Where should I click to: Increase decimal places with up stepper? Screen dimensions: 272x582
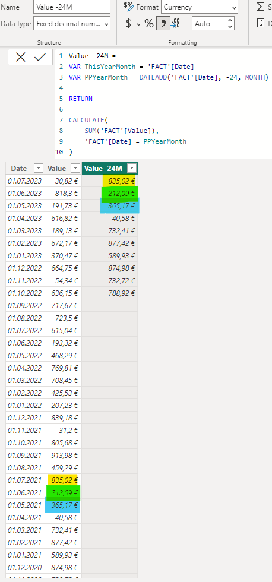point(230,20)
